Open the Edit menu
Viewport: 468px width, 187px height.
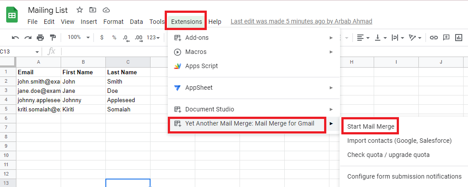point(49,22)
